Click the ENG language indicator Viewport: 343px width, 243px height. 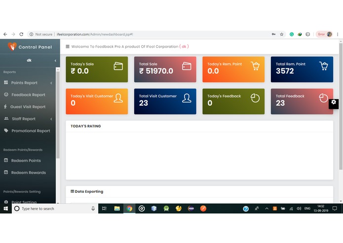pyautogui.click(x=307, y=209)
